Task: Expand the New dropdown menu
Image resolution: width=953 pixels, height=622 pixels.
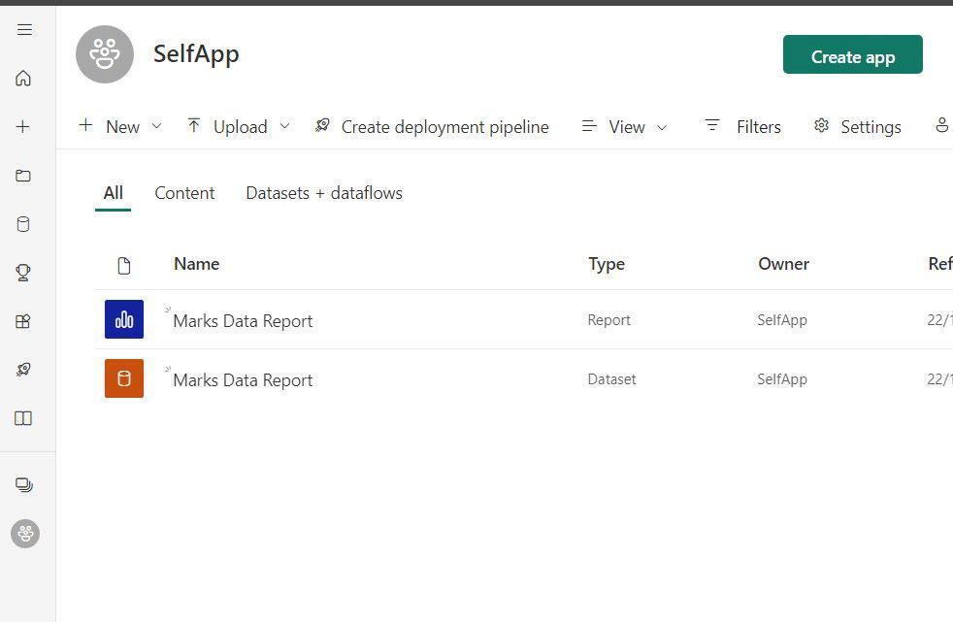Action: pyautogui.click(x=121, y=127)
